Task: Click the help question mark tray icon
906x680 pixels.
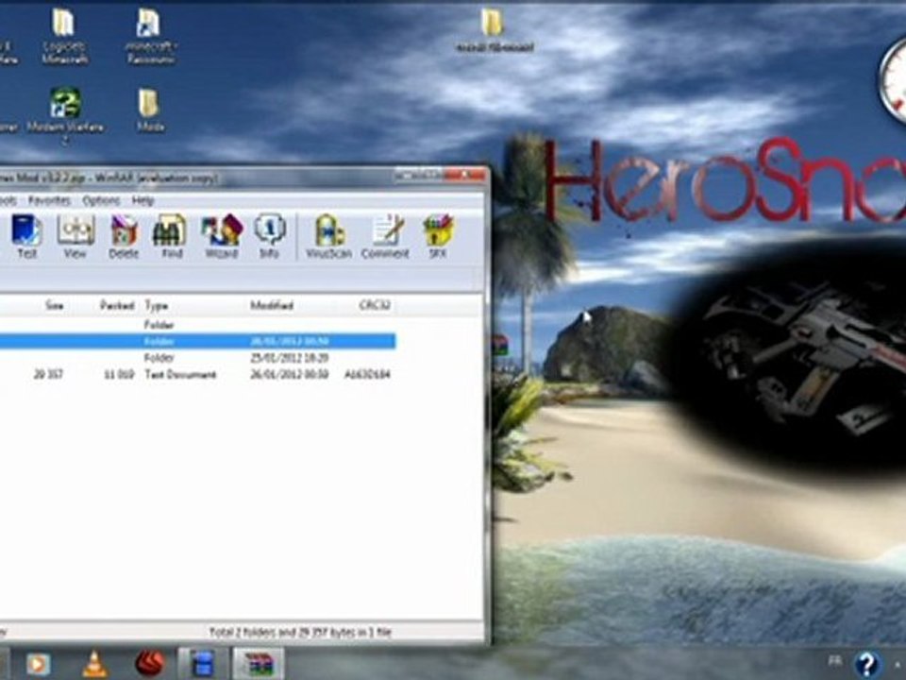Action: (866, 664)
